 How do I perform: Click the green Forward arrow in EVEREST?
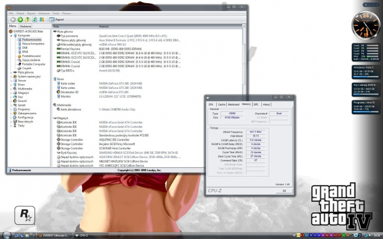[20, 20]
